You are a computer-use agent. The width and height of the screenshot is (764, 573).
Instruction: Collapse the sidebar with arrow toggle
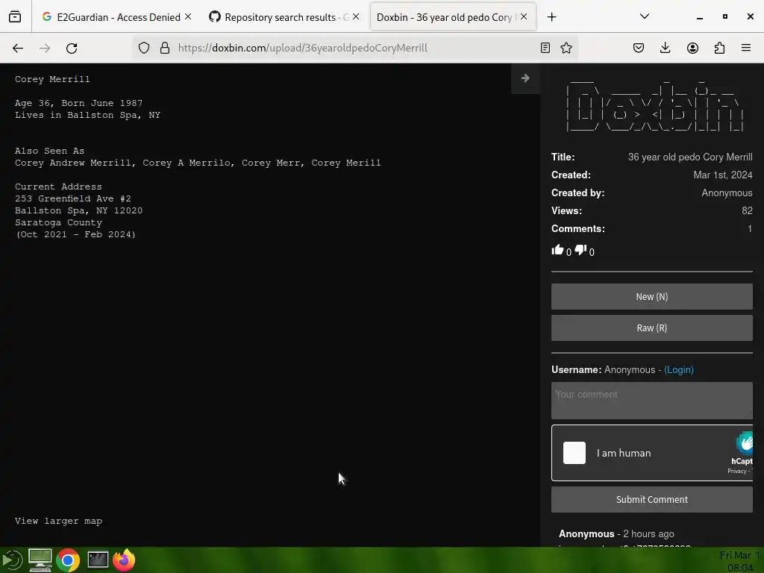(525, 78)
